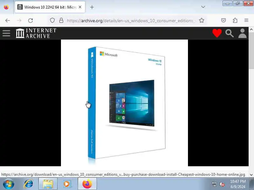This screenshot has height=190, width=254.
Task: Click the Firefox View icon
Action: point(6,7)
